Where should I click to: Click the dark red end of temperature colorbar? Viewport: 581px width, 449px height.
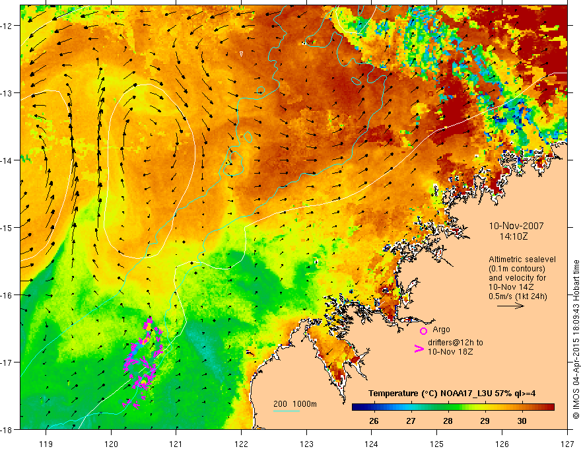coord(550,407)
